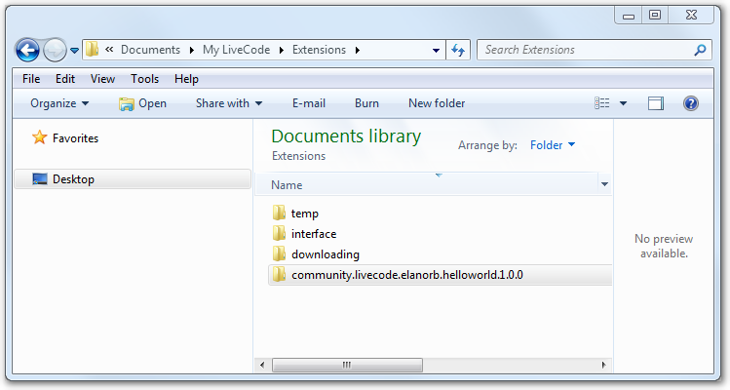Viewport: 730px width, 390px height.
Task: Click the Forward navigation arrow button
Action: click(55, 50)
